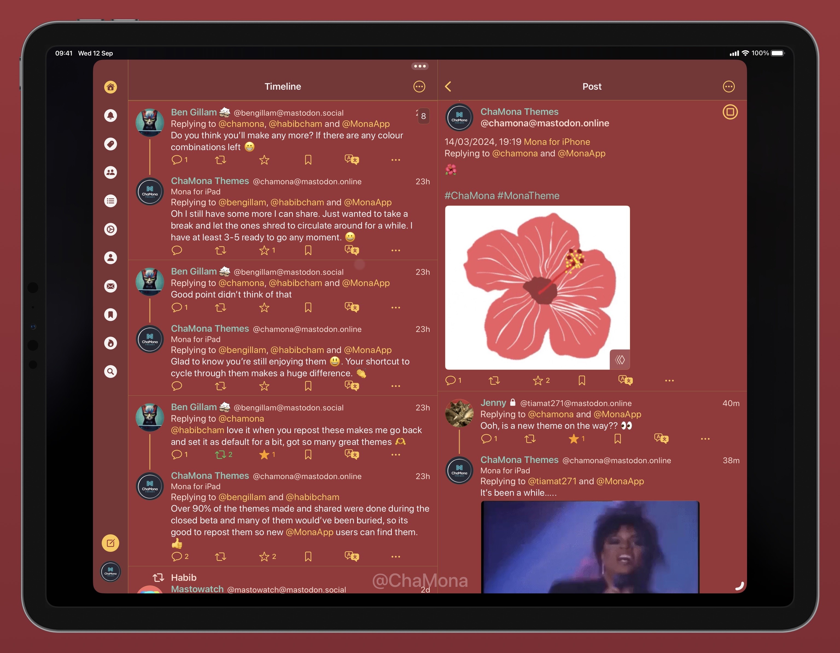Screen dimensions: 840x653
Task: Translate Ben's 'Do you think' post
Action: pyautogui.click(x=352, y=160)
